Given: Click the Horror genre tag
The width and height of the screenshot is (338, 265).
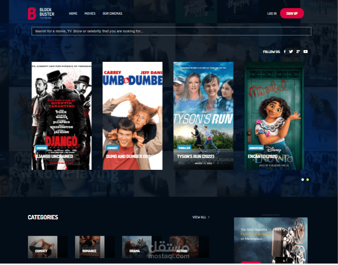Looking at the screenshot, I should (41, 148).
